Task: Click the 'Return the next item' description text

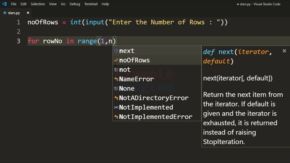Action: point(243,118)
